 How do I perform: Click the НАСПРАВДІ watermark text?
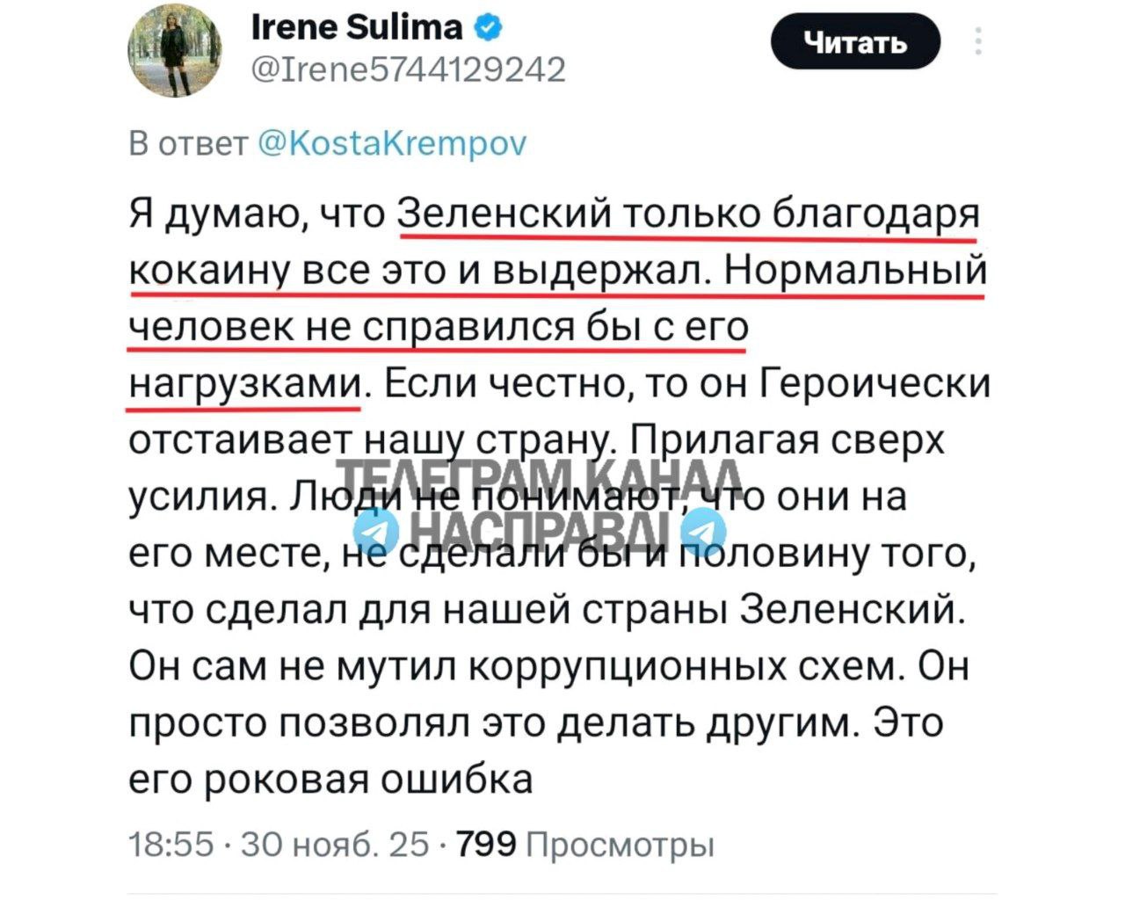pos(540,532)
